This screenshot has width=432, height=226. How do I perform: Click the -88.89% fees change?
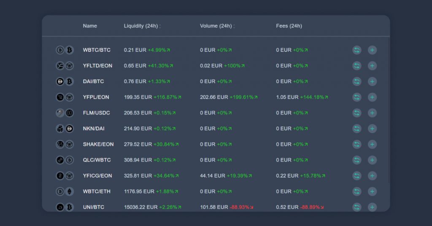tap(312, 207)
